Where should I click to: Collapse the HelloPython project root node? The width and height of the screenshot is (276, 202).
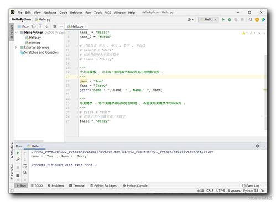16,33
